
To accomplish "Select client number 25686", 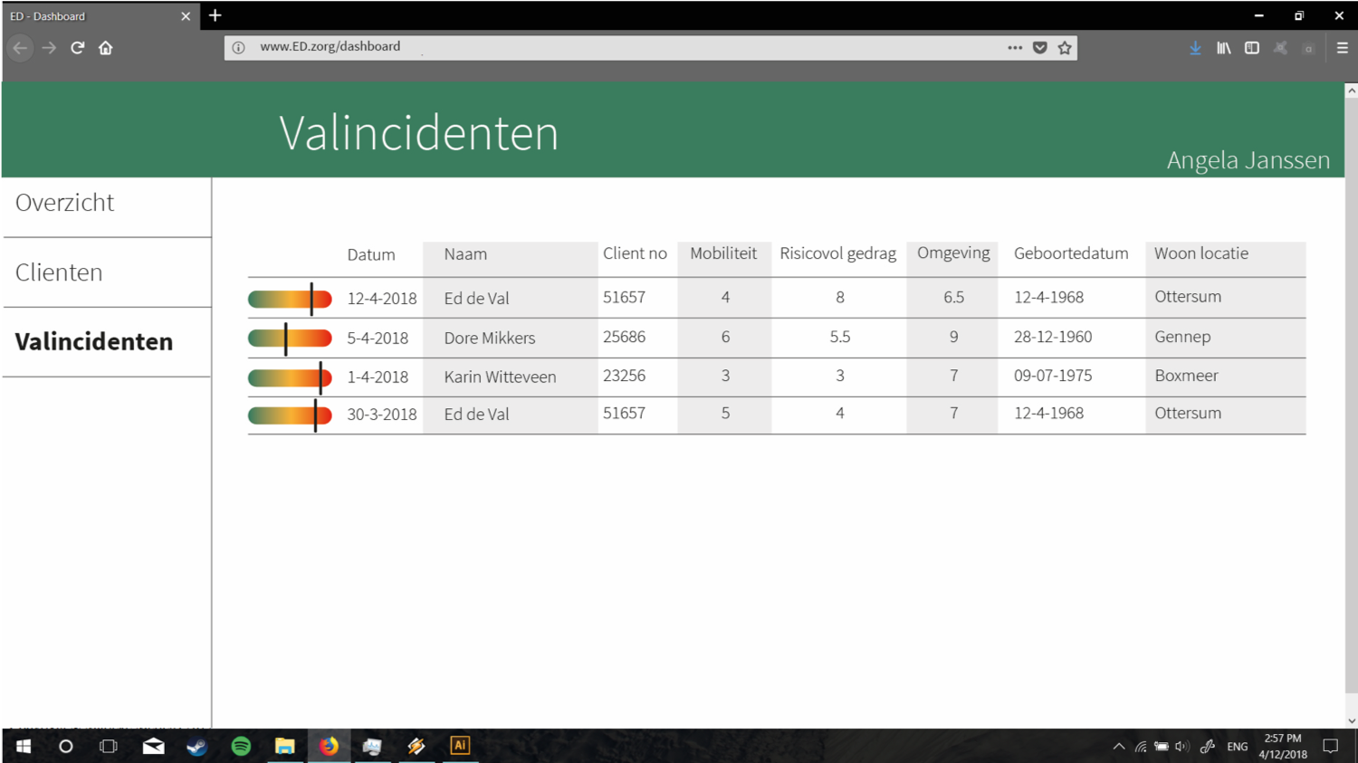I will pos(625,337).
